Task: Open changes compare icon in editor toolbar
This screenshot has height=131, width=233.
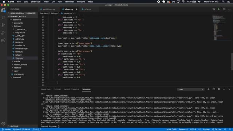Action: [x=214, y=9]
